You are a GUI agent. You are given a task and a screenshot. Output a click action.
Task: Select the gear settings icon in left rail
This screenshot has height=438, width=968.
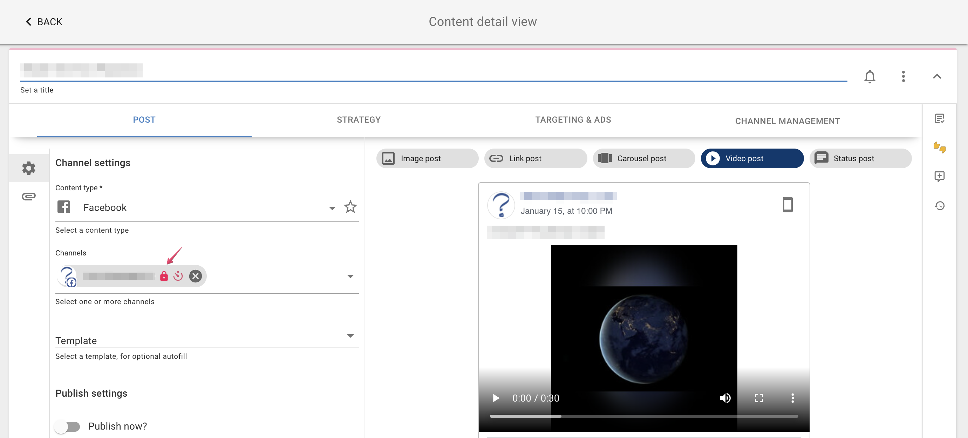tap(28, 168)
